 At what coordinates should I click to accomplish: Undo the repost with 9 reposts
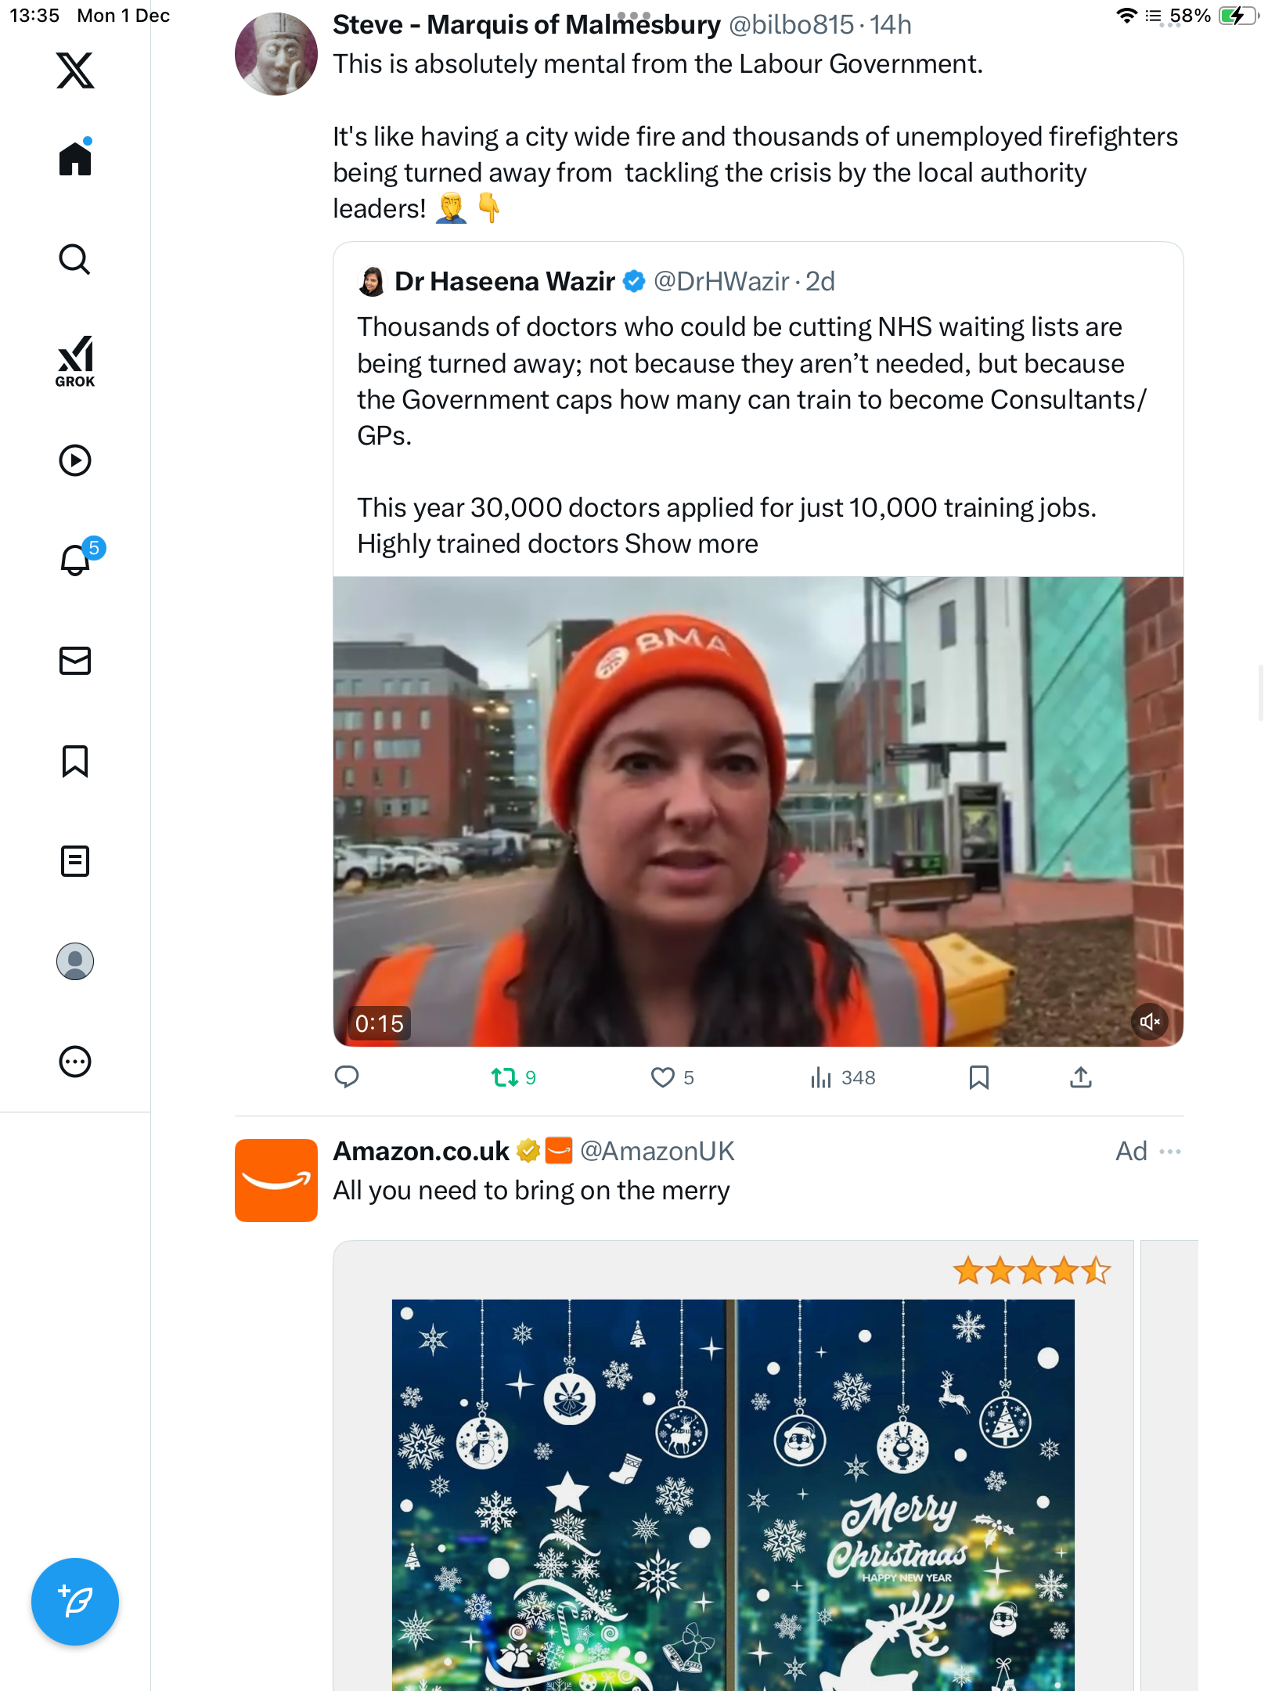click(505, 1078)
